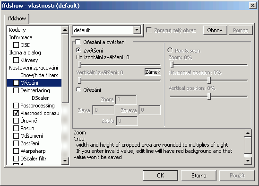
Task: Select the Pan & scan radio button
Action: [170, 50]
